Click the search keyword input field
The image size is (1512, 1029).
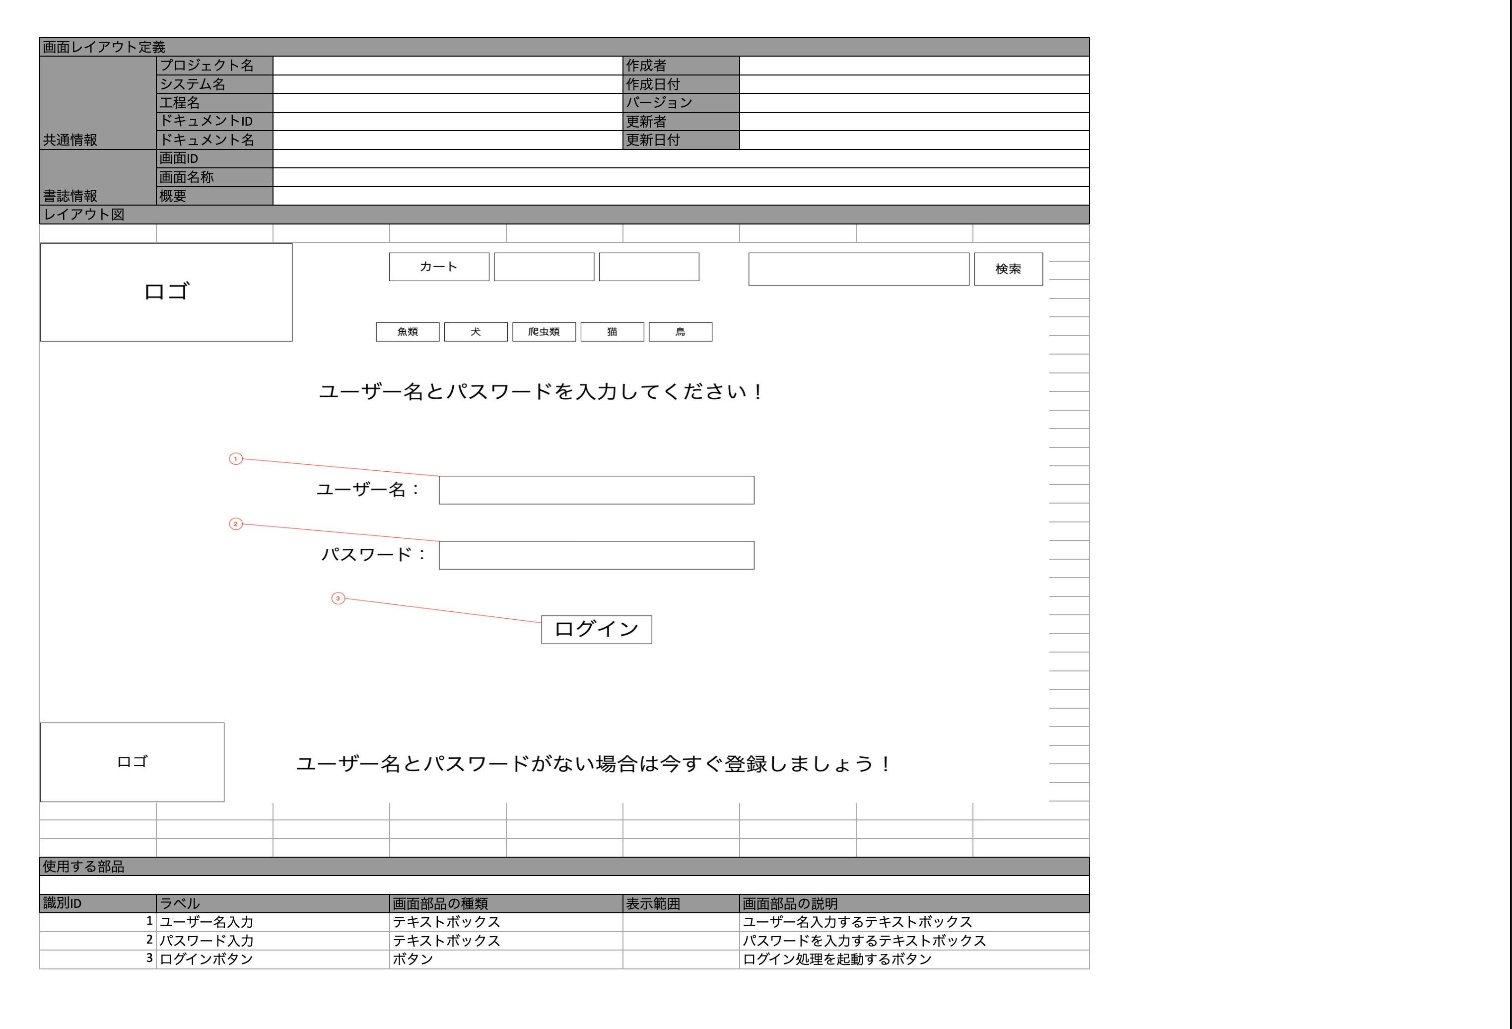click(859, 268)
